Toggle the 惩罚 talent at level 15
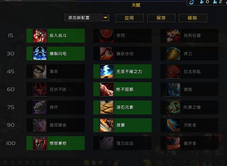Viewport: 227px width, 166px height. tap(122, 36)
